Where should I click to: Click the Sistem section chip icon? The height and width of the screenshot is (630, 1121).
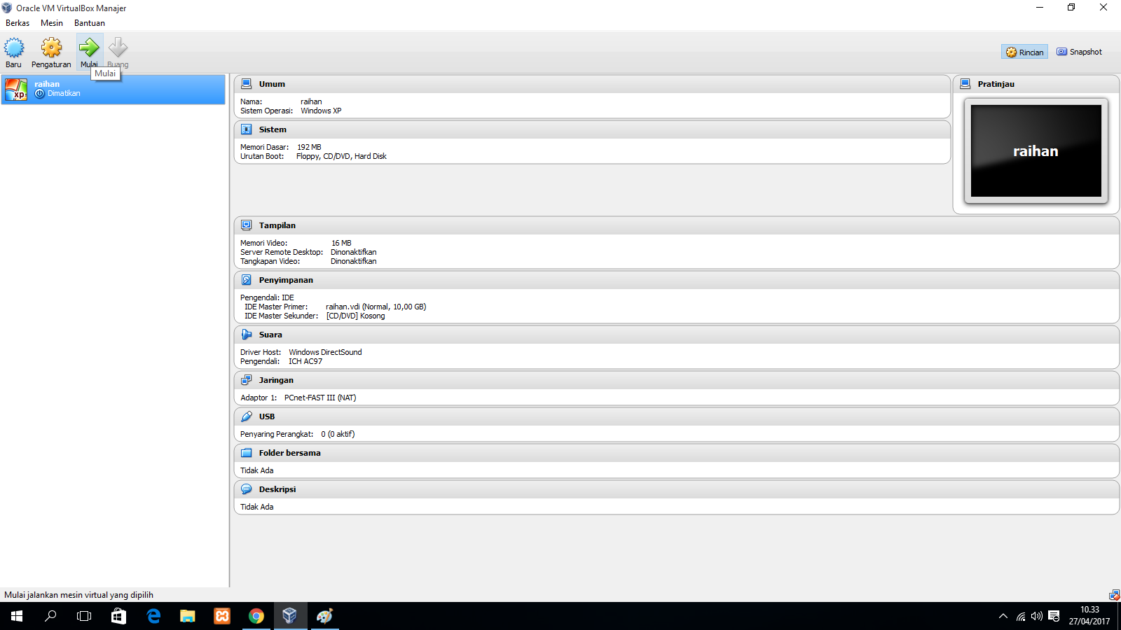[x=247, y=129]
